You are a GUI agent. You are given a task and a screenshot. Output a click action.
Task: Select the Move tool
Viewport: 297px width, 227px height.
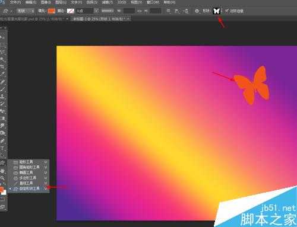2,37
